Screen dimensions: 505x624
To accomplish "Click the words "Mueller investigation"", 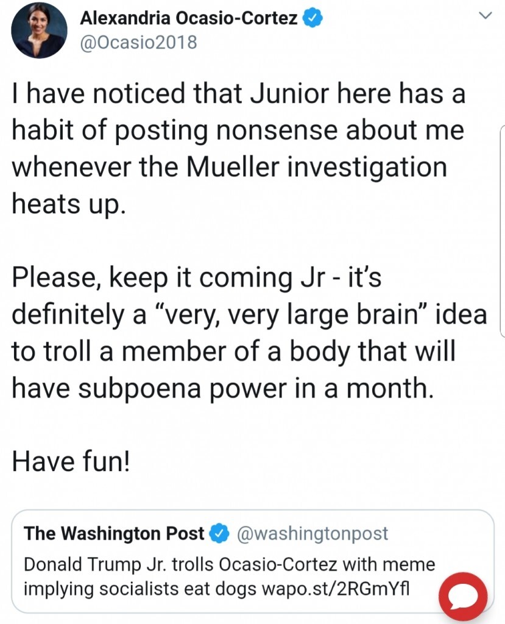I will (317, 168).
